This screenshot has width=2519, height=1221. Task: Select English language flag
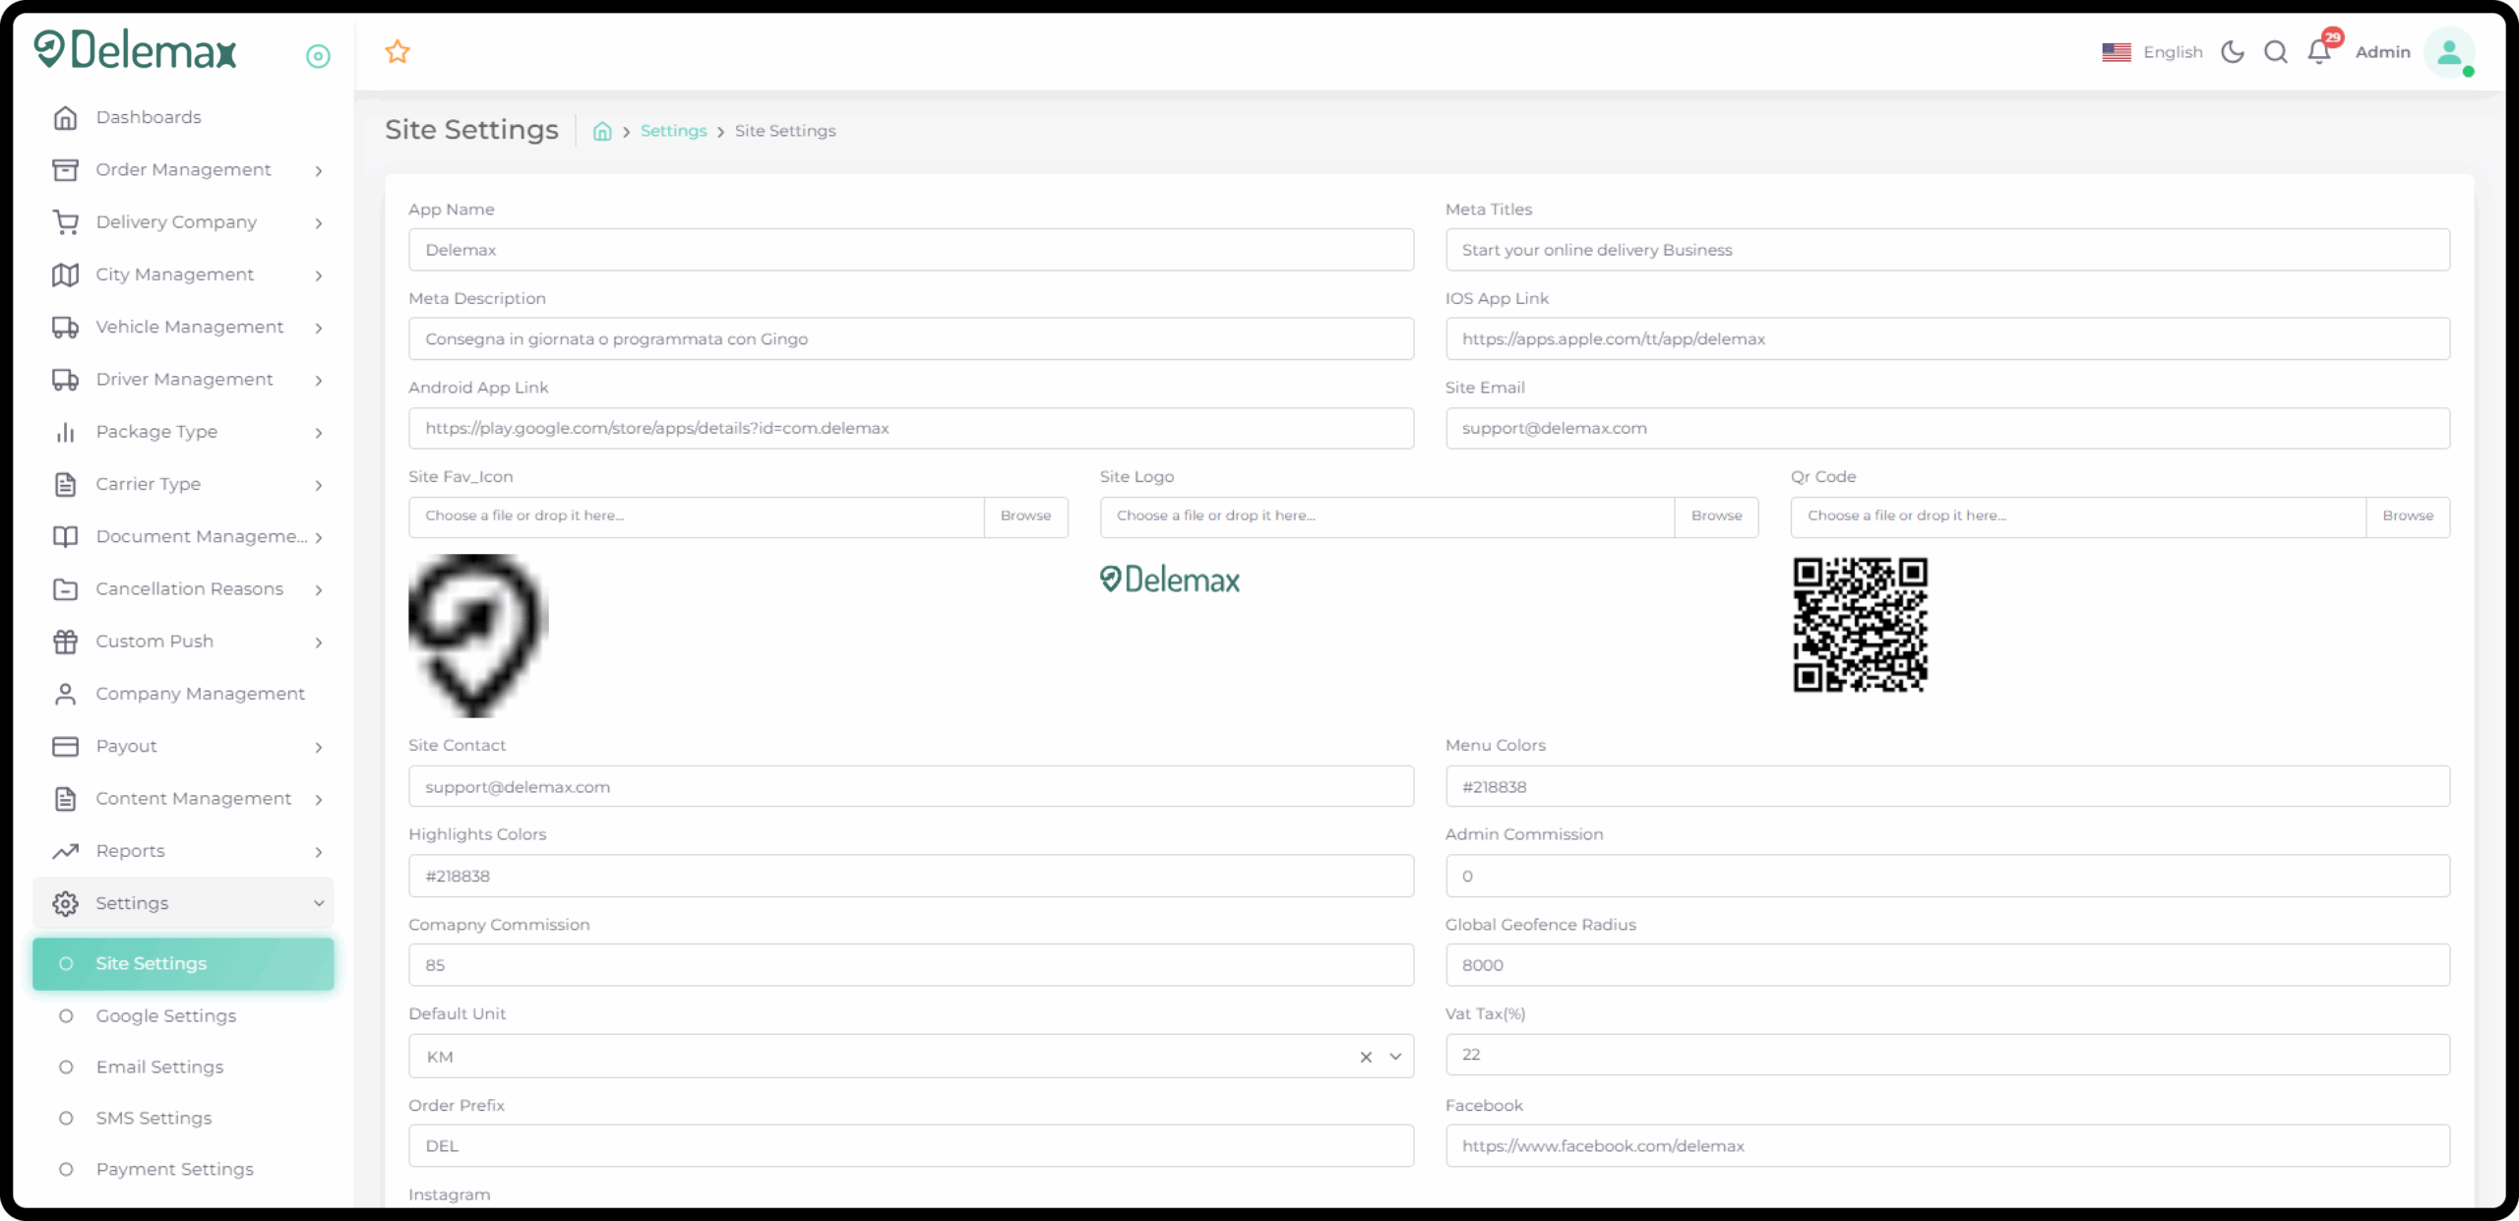2117,52
